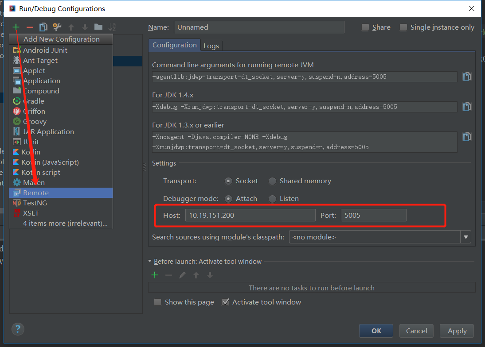
Task: Switch to the Logs tab
Action: (211, 45)
